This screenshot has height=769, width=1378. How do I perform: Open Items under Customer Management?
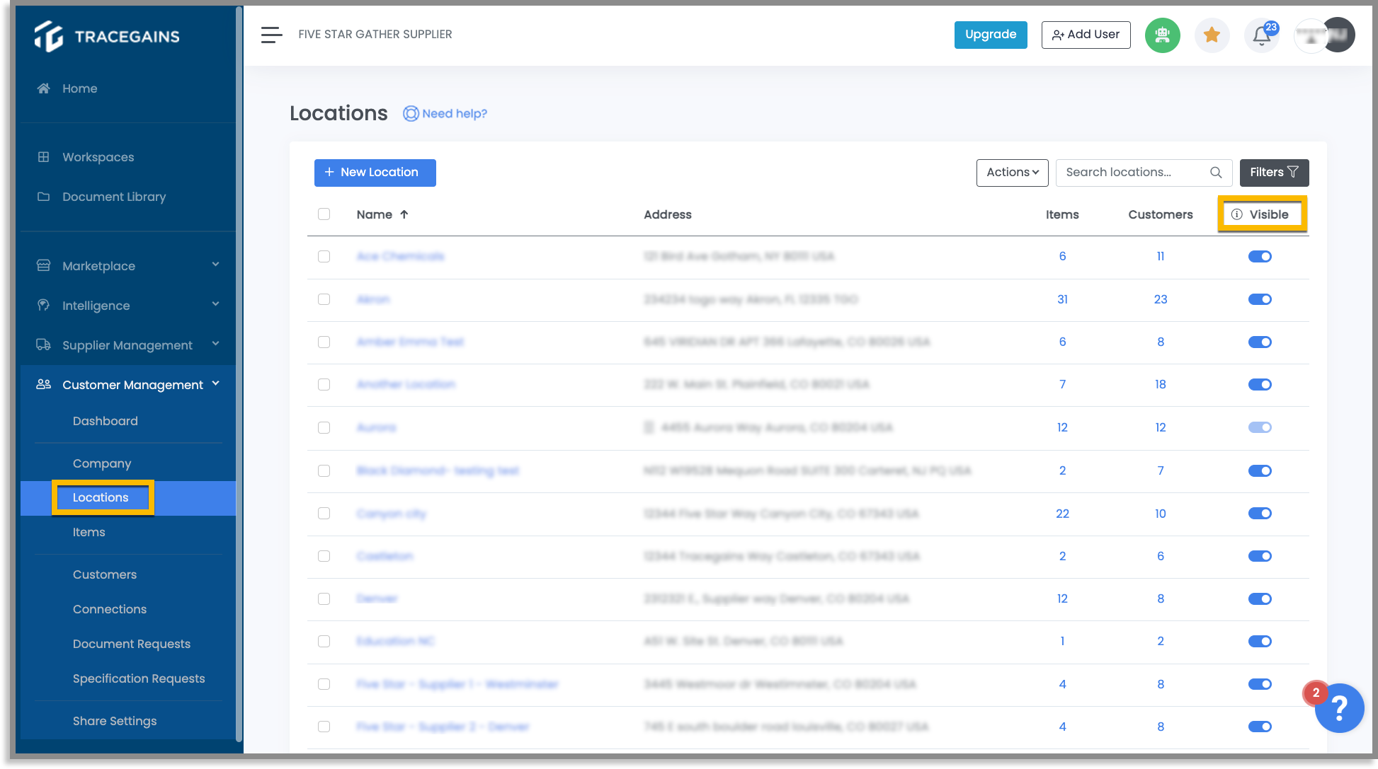89,533
